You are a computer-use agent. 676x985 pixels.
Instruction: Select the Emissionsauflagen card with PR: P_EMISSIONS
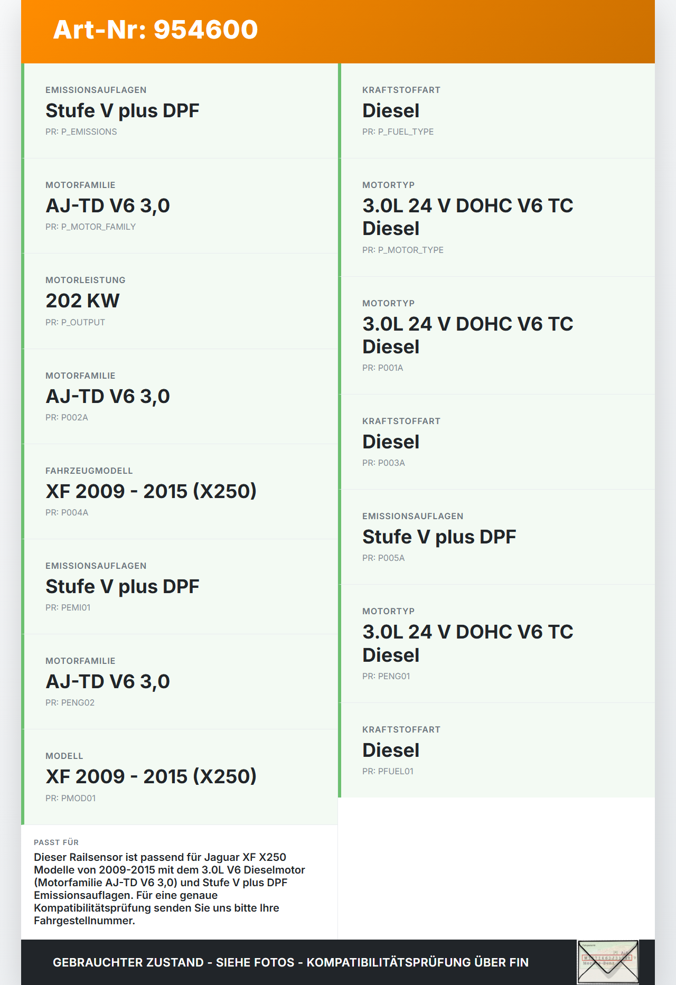[x=181, y=111]
